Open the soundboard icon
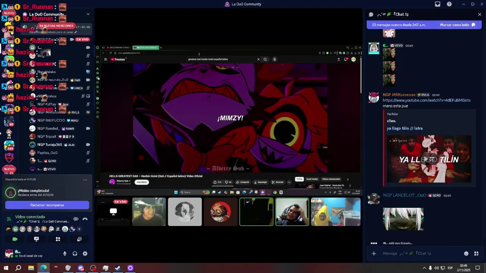 79,239
